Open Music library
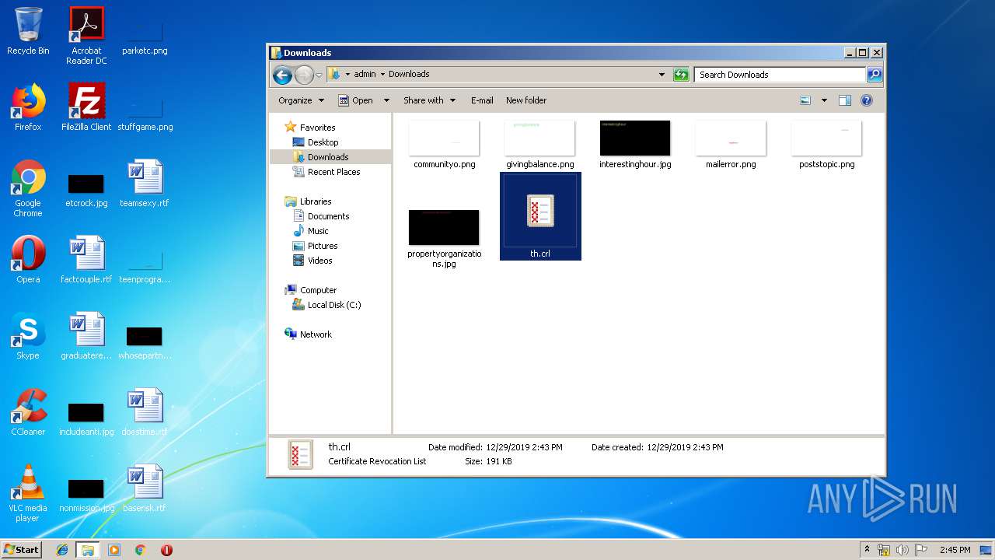 point(311,231)
